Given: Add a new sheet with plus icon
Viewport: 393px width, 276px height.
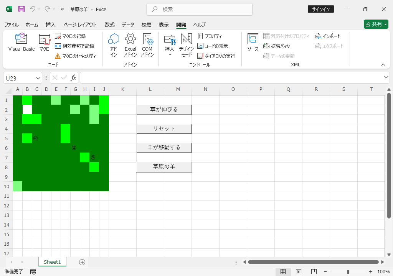Looking at the screenshot, I should click(82, 262).
